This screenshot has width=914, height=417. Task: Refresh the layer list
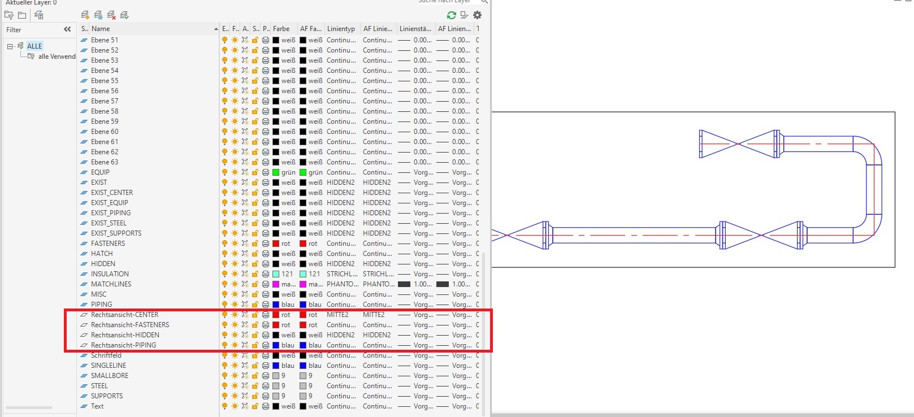[451, 15]
